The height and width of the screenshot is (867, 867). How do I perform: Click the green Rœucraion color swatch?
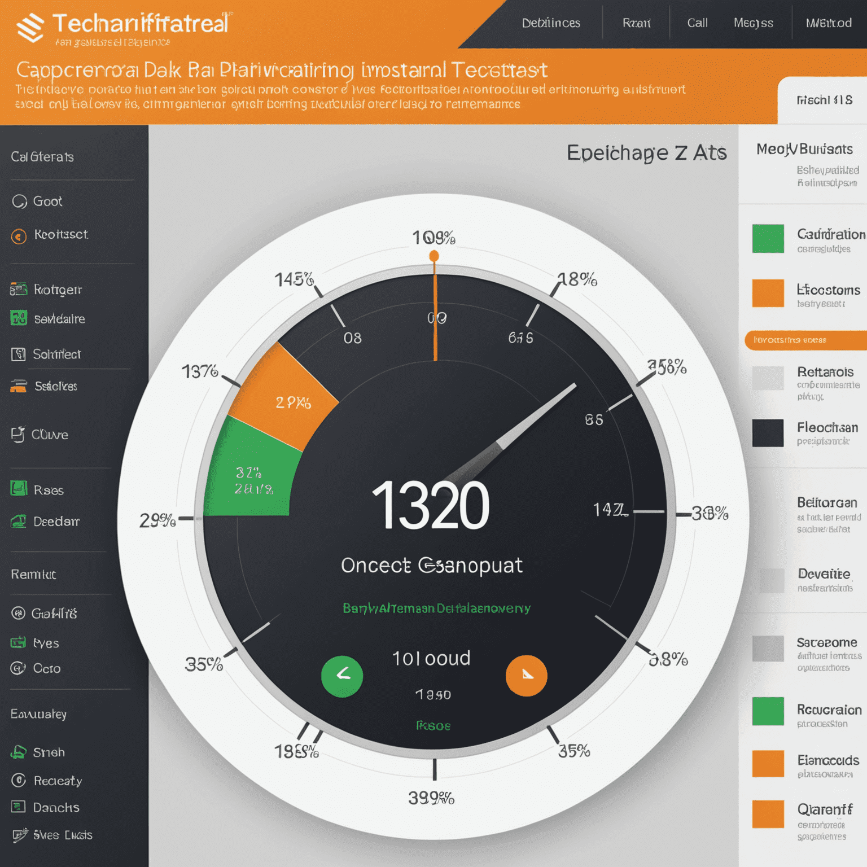click(x=768, y=711)
